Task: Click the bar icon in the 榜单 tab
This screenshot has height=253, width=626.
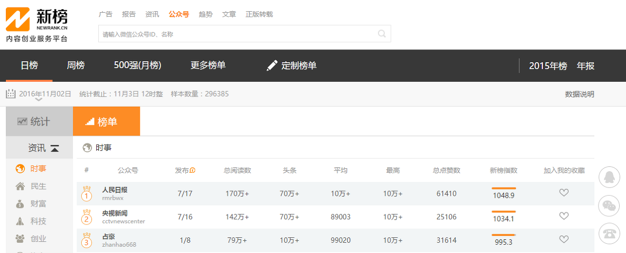Action: click(x=90, y=121)
